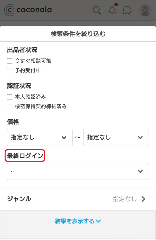
Task: Click 指定なし in the ジャンル row
Action: pyautogui.click(x=125, y=199)
